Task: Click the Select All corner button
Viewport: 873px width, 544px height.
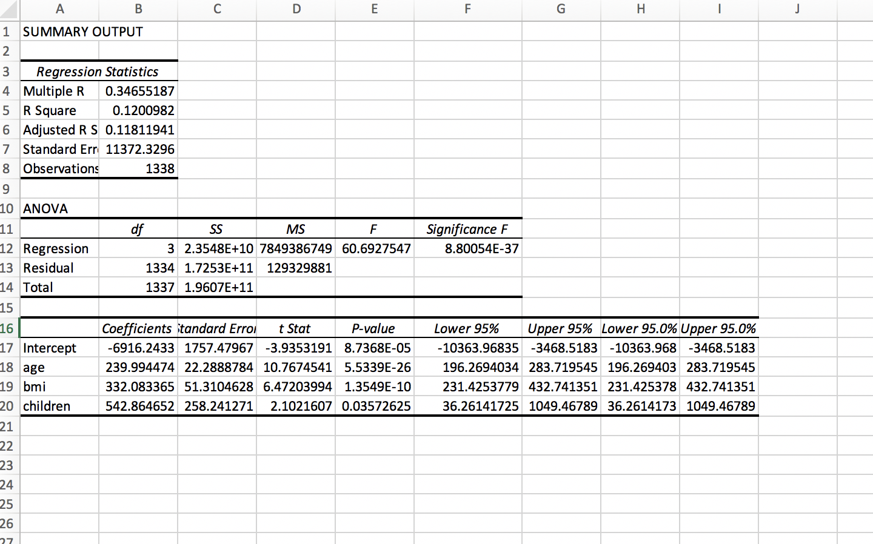Action: point(10,9)
